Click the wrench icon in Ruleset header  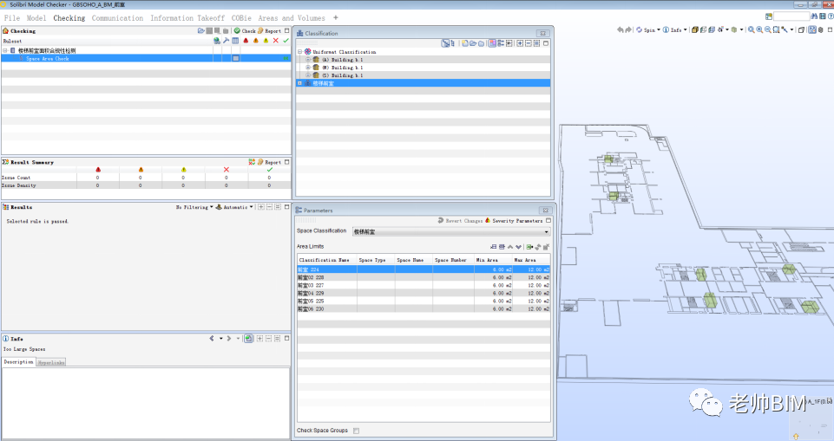226,41
